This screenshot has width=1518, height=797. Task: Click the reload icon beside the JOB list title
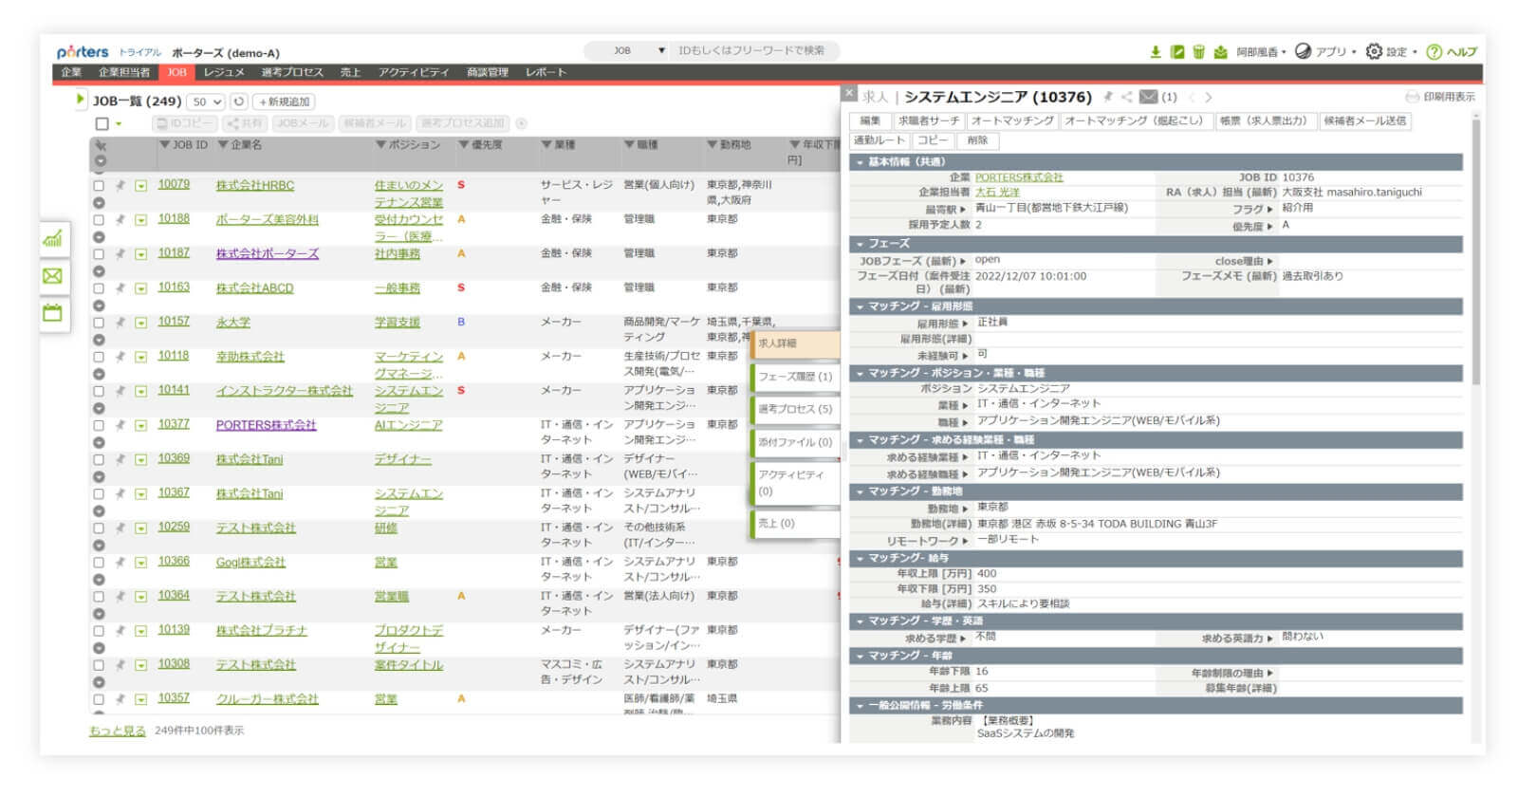[x=239, y=102]
